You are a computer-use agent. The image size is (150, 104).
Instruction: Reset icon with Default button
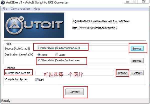coord(137,73)
